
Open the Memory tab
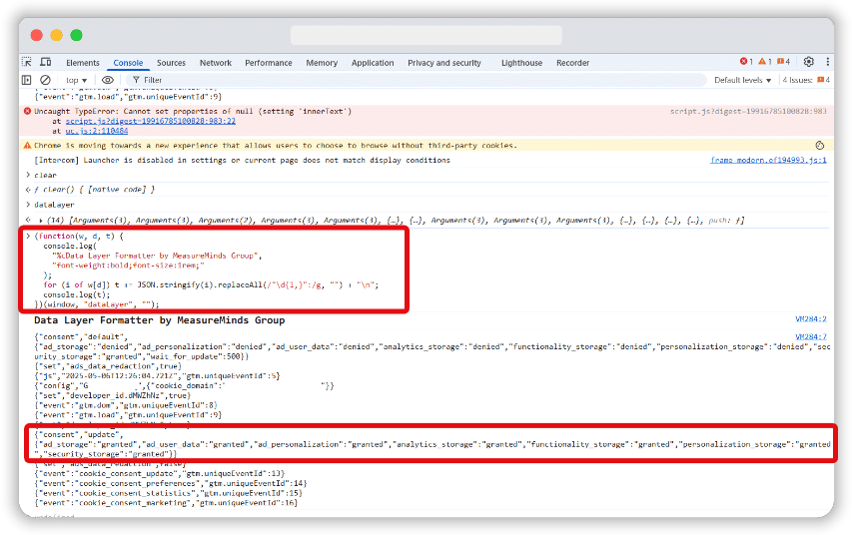[x=322, y=63]
